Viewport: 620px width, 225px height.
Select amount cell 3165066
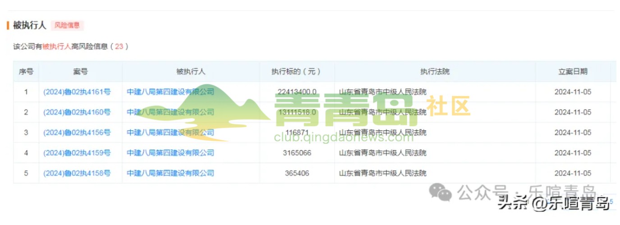[297, 153]
